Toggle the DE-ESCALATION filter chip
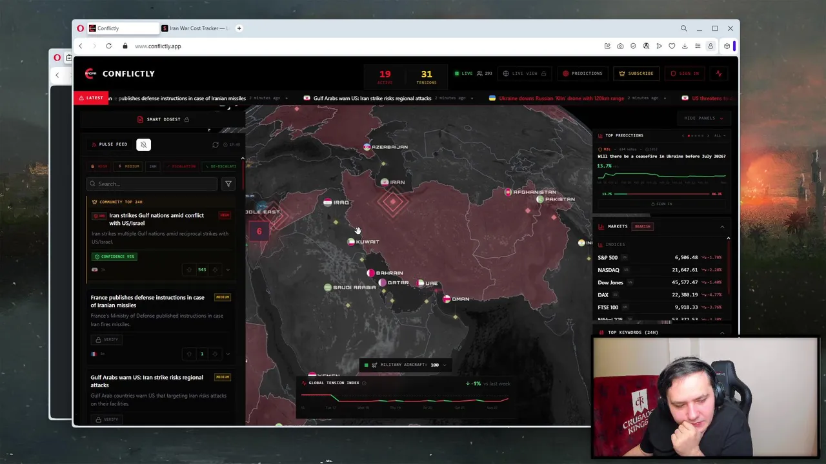This screenshot has width=826, height=464. coord(220,166)
